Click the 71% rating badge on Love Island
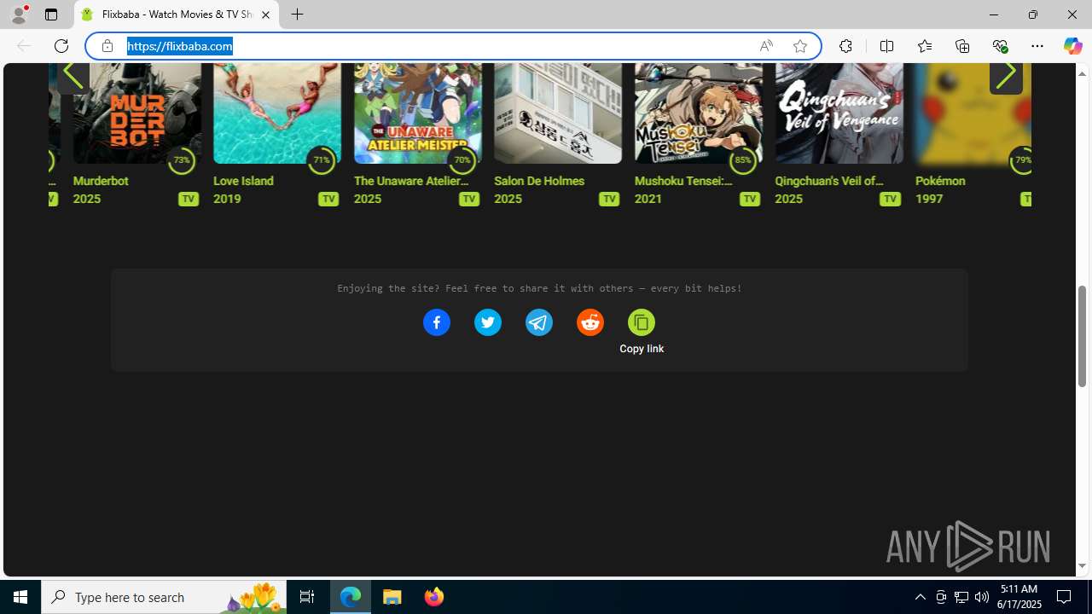The image size is (1092, 614). [321, 160]
